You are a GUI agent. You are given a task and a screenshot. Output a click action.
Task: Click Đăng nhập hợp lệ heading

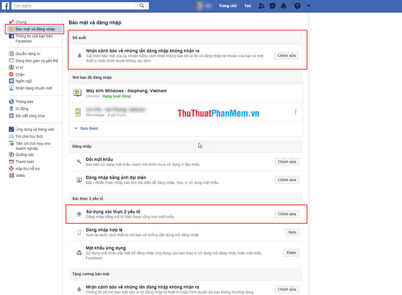coord(104,230)
